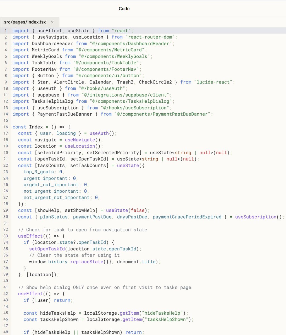
Task: Click the "Clear the state after using it" comment
Action: [x=74, y=255]
